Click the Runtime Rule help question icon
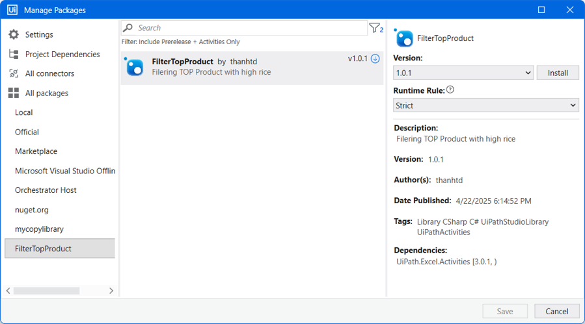Screen dimensions: 585x324 coord(450,90)
